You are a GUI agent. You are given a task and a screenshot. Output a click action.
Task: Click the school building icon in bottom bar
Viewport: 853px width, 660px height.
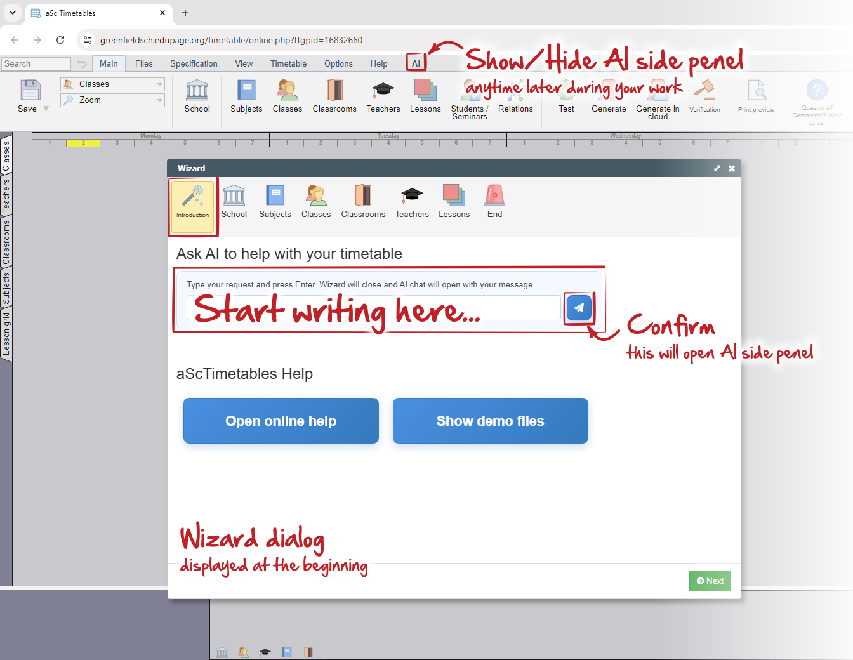tap(222, 652)
